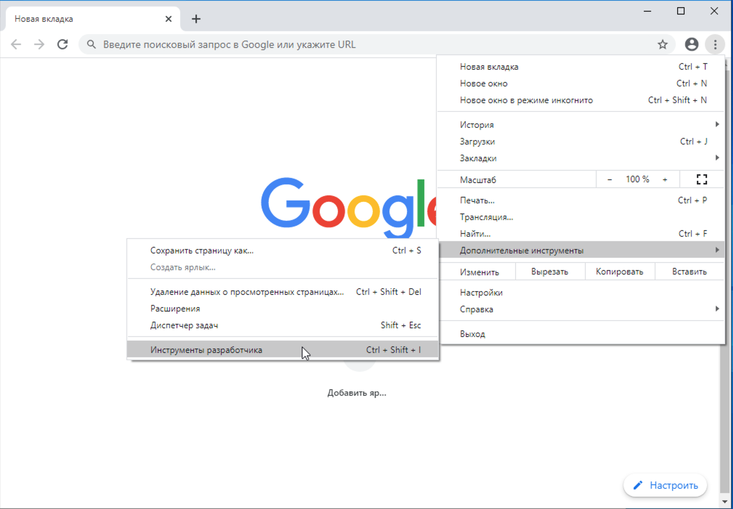The height and width of the screenshot is (509, 733).
Task: Open Расширения from submenu
Action: tap(283, 309)
